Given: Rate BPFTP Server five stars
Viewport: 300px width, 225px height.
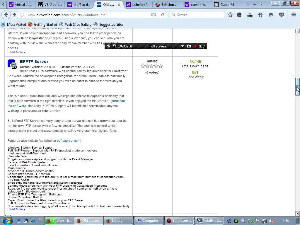Looking at the screenshot, I should pyautogui.click(x=161, y=66).
